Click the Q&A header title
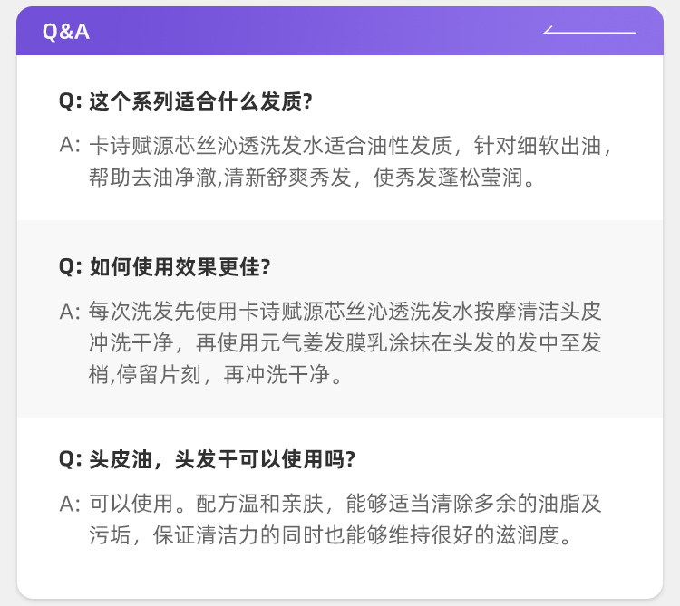Image resolution: width=680 pixels, height=606 pixels. (x=66, y=32)
